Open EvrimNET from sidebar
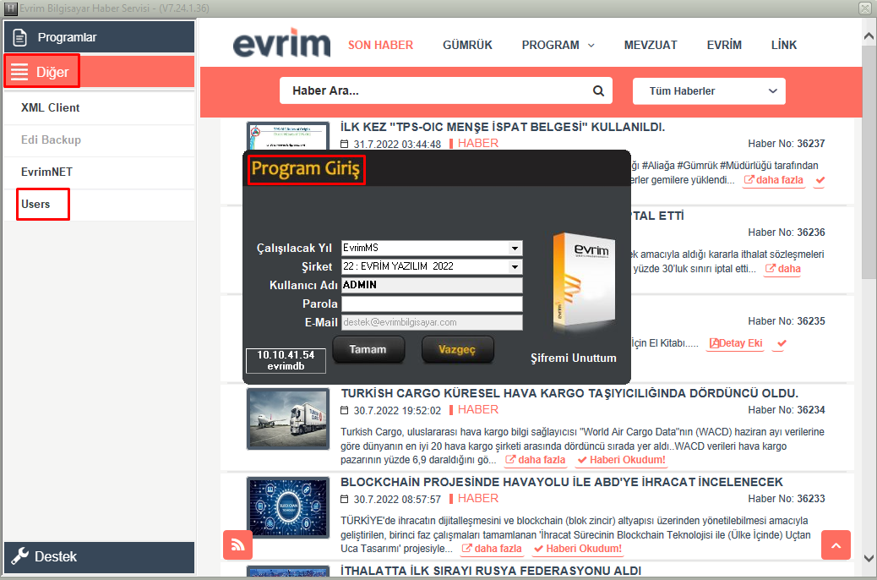The height and width of the screenshot is (580, 877). [99, 172]
